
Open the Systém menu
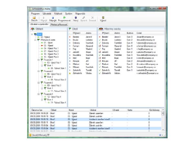click(x=69, y=14)
